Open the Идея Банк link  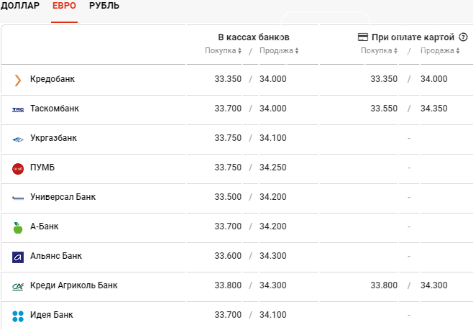click(x=52, y=315)
